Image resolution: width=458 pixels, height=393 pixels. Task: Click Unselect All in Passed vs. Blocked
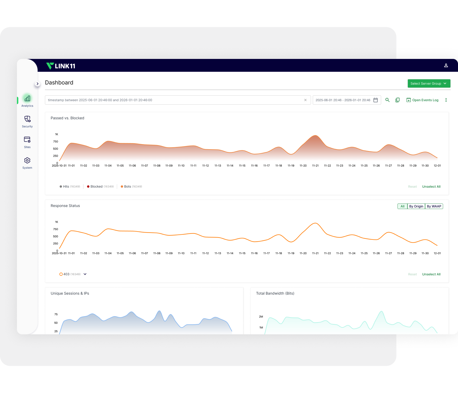tap(431, 186)
